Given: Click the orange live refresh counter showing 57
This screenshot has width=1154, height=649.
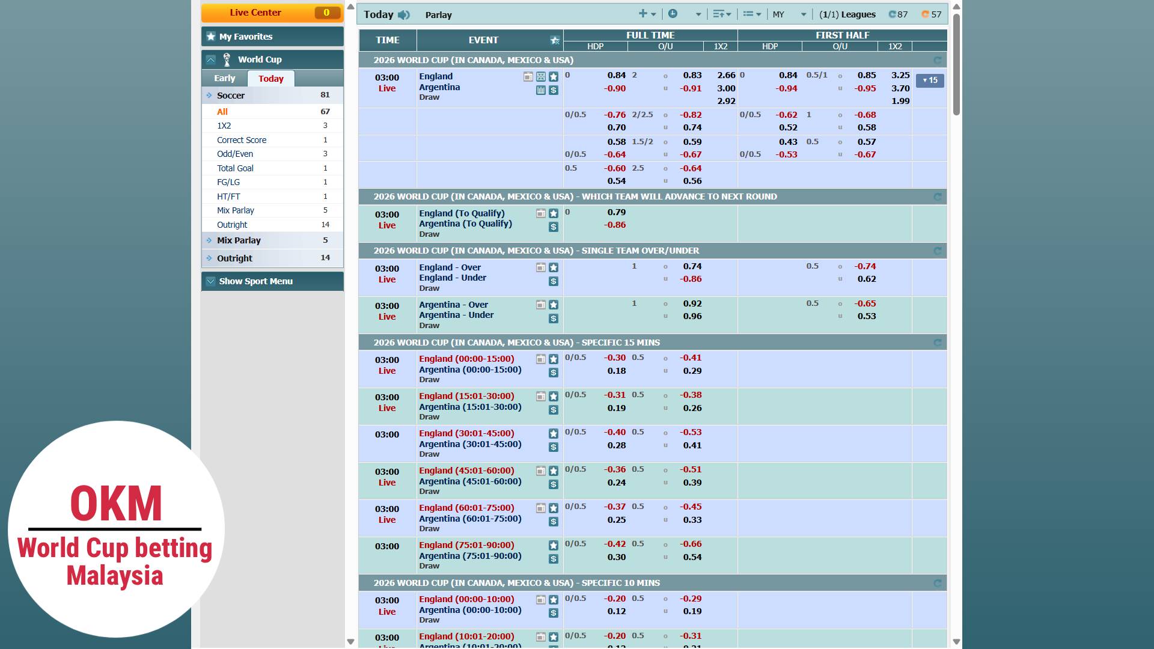Looking at the screenshot, I should (932, 14).
